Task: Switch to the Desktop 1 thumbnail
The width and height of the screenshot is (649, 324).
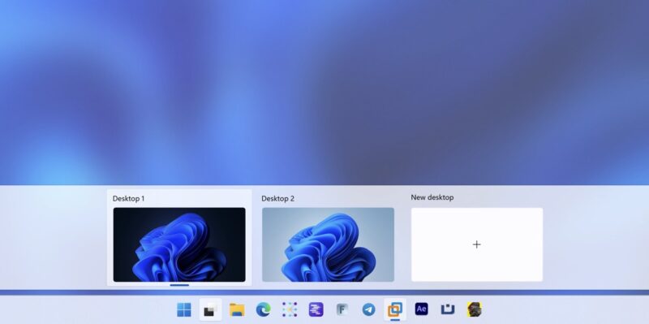Action: (x=179, y=244)
